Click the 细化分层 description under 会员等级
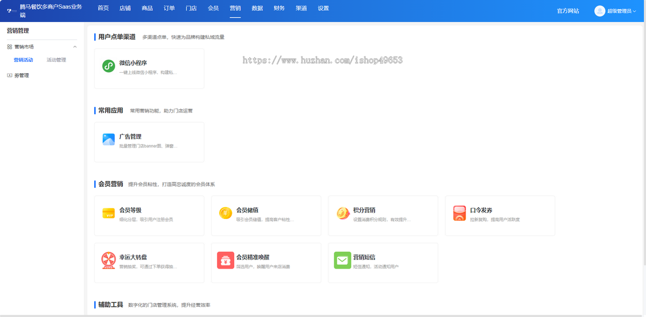The width and height of the screenshot is (646, 317). [146, 220]
